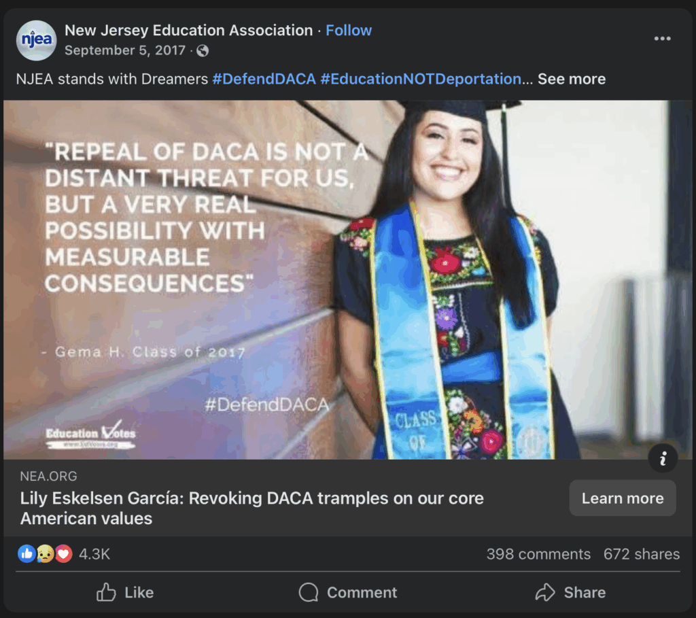Share this post
This screenshot has height=618, width=696.
click(x=571, y=593)
